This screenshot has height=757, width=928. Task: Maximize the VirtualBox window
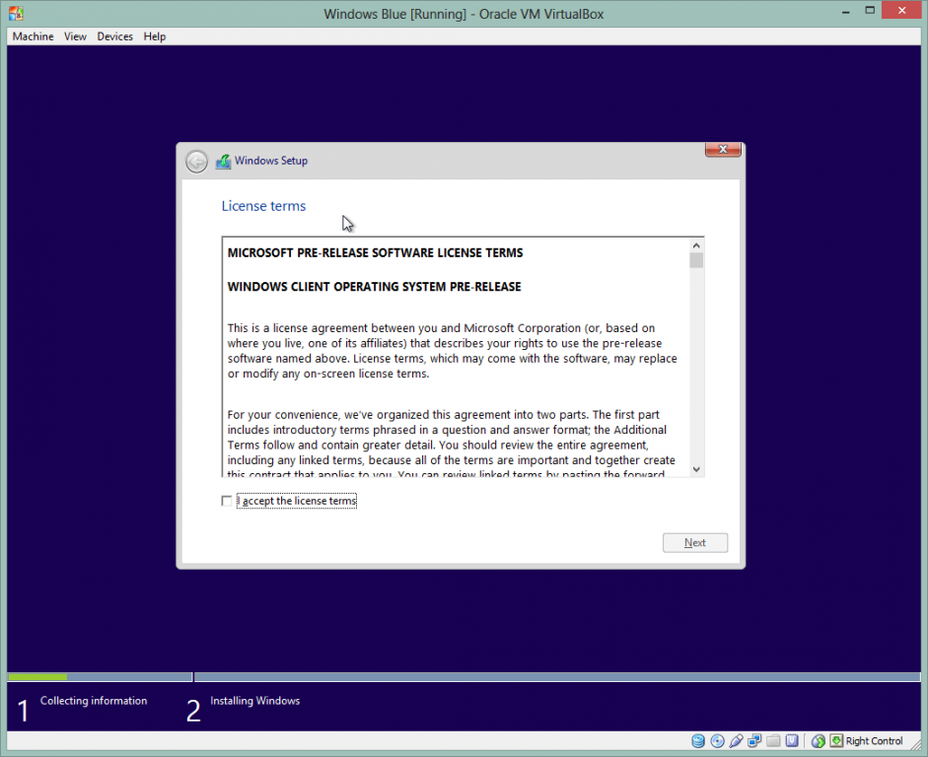(x=870, y=10)
